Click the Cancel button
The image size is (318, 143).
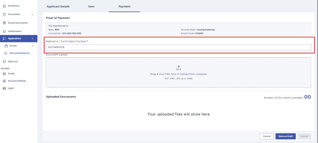click(267, 136)
